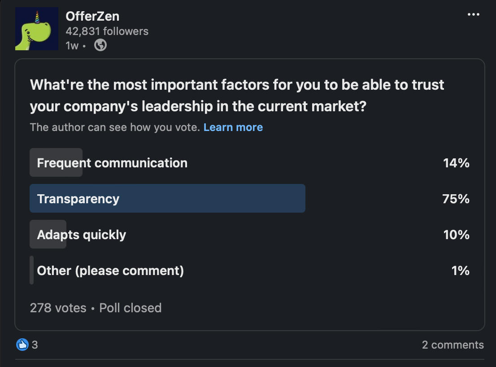Select the Adapts quickly poll option
The height and width of the screenshot is (367, 496).
(x=82, y=235)
